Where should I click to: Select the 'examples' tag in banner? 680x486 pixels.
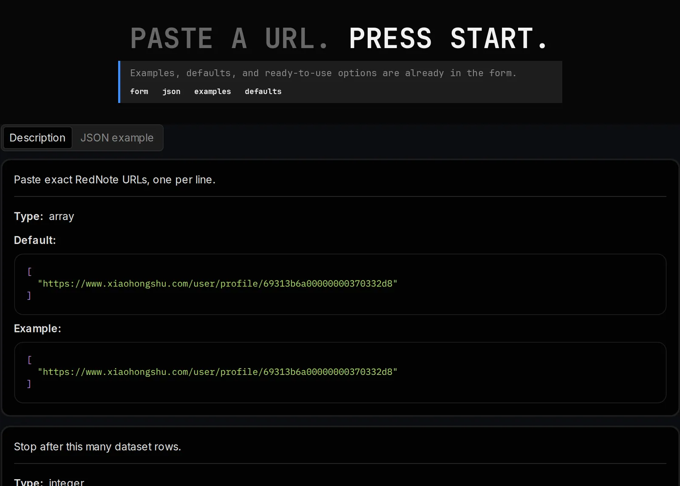(x=212, y=91)
